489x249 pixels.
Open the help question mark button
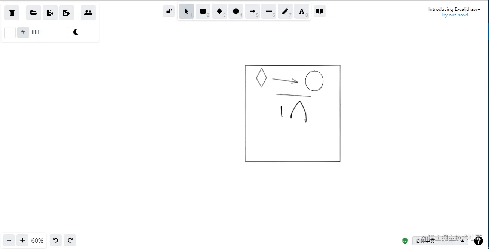479,240
